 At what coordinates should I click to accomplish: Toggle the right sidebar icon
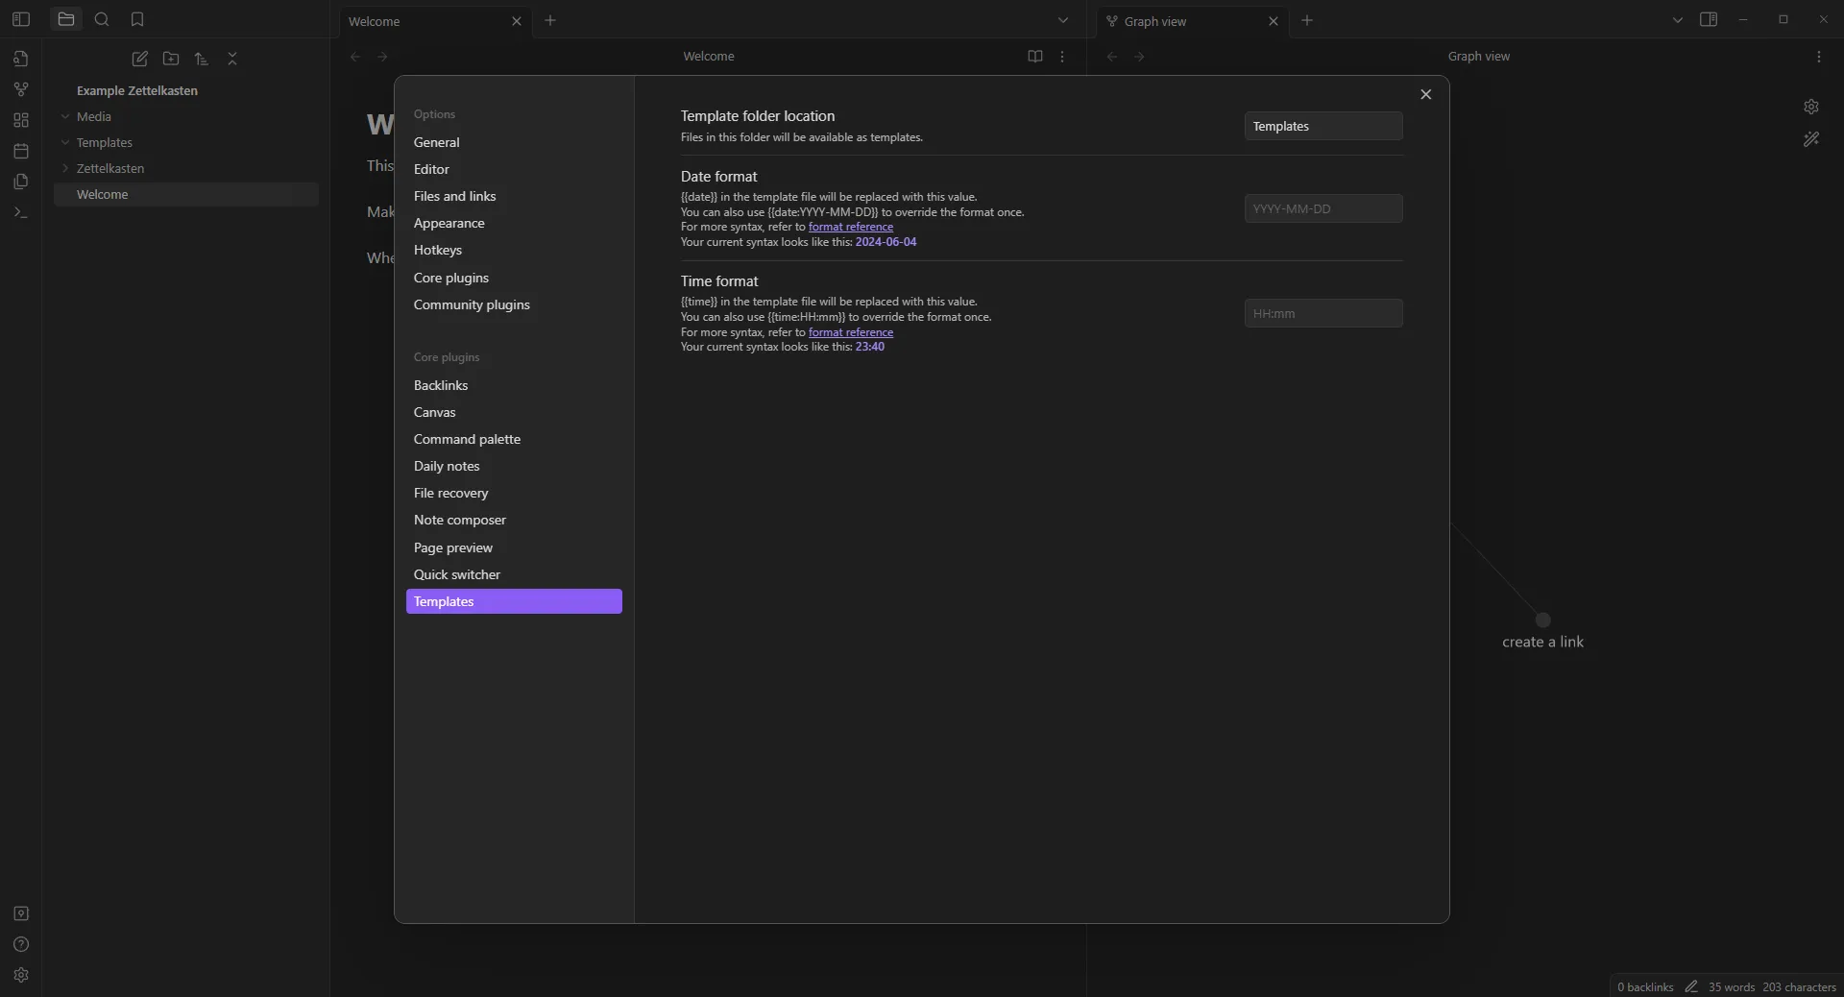[1709, 19]
